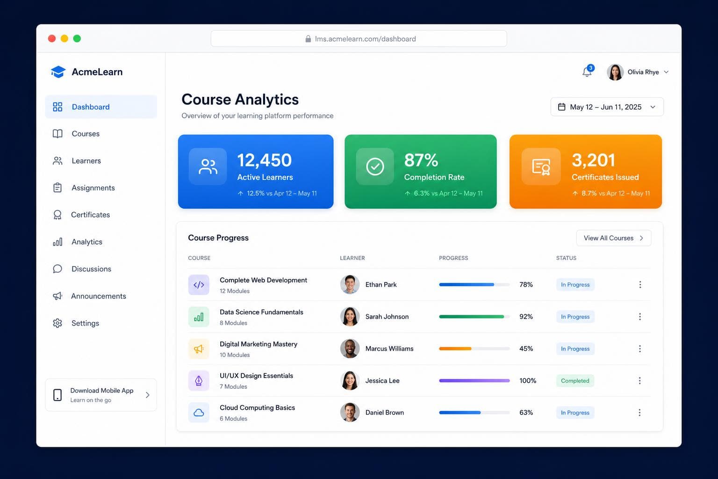Image resolution: width=718 pixels, height=479 pixels.
Task: Click the mobile phone icon in Download card
Action: (x=57, y=395)
